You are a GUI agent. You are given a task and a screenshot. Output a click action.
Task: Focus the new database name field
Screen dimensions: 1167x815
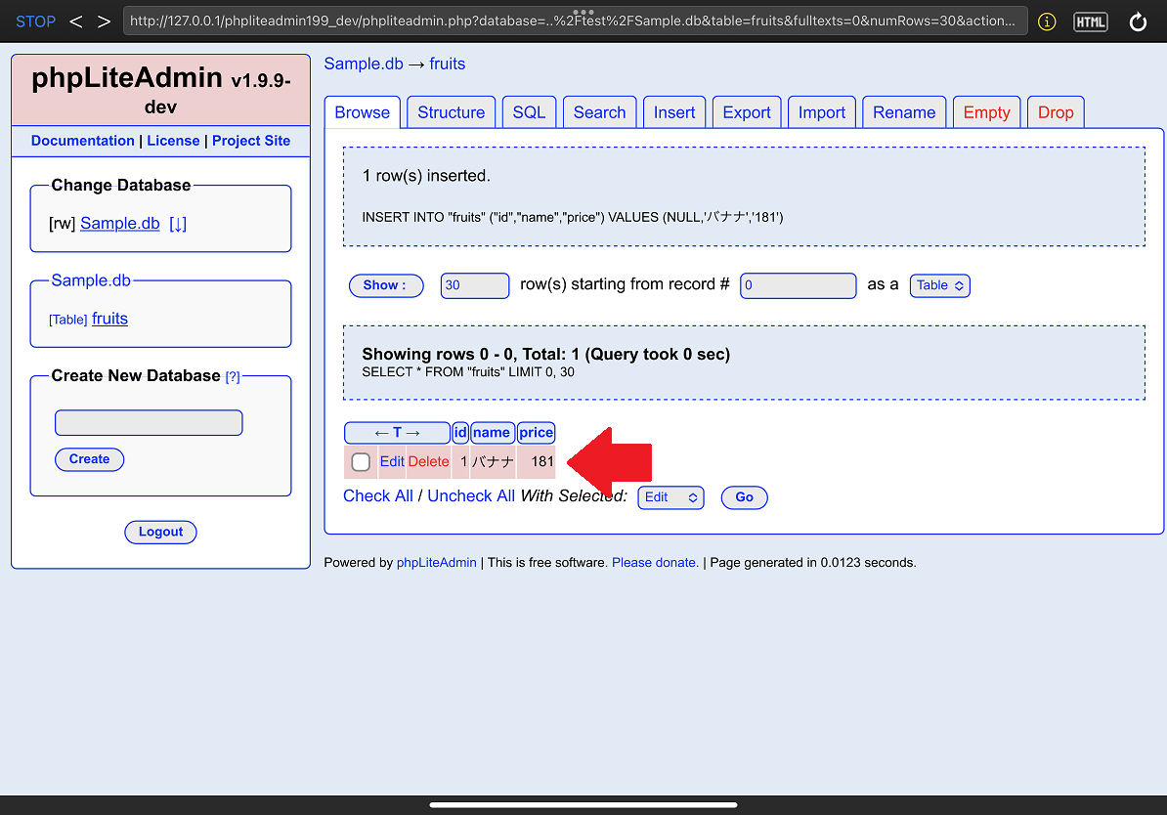coord(149,423)
